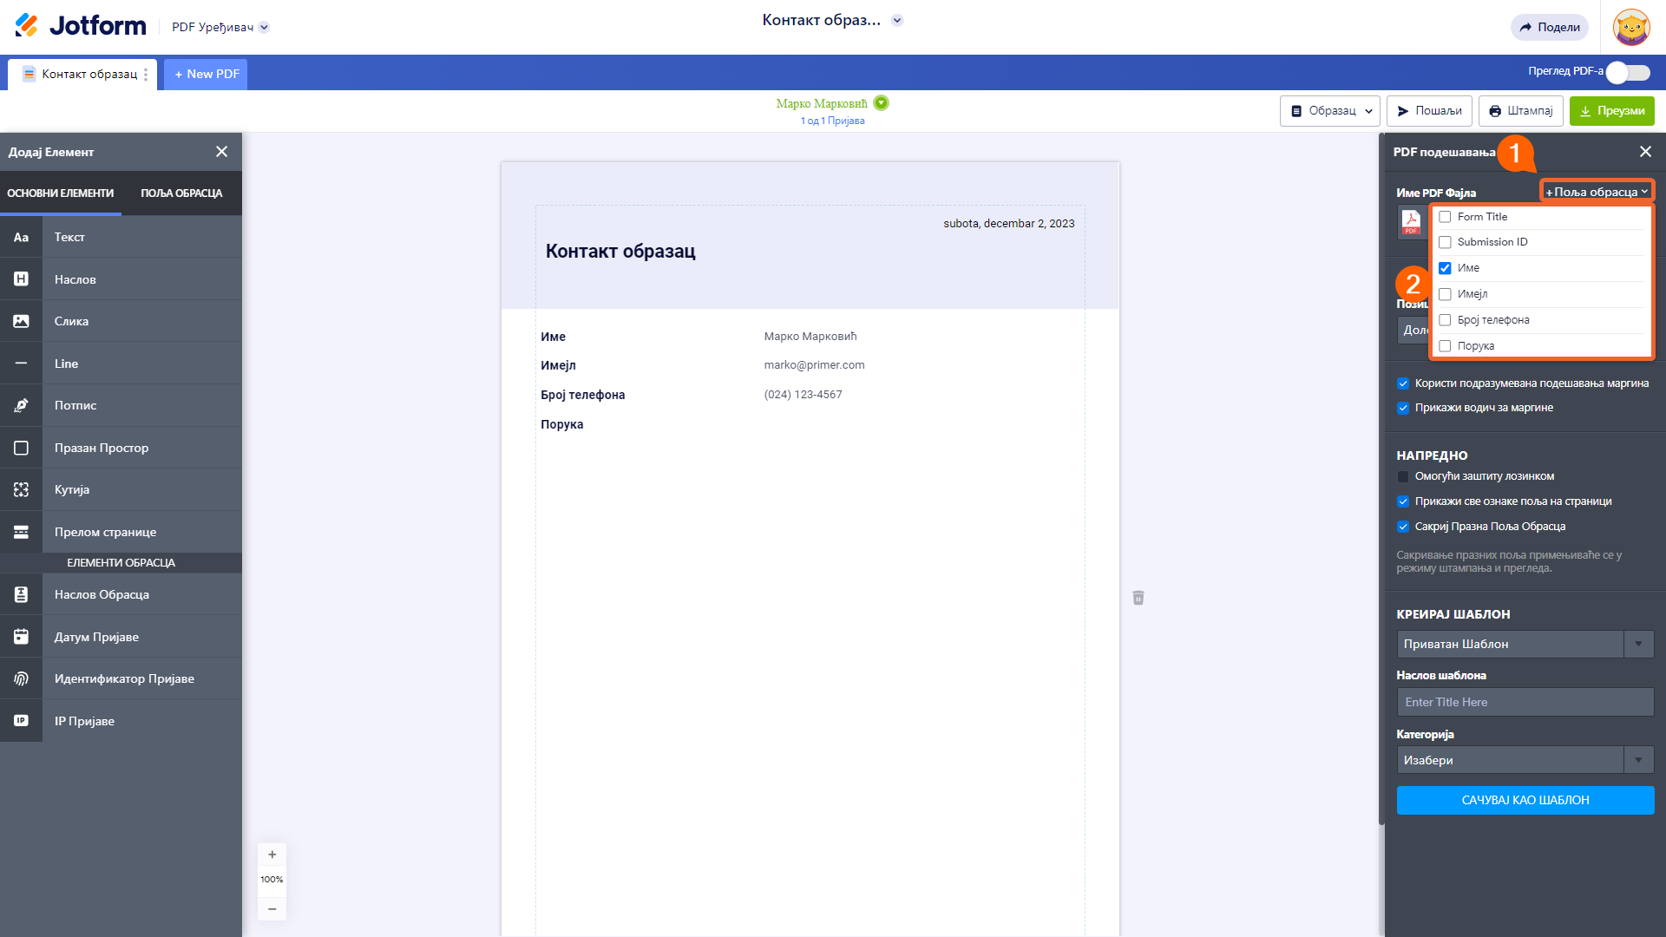Image resolution: width=1666 pixels, height=937 pixels.
Task: Uncheck Сакриј Празна Поља Обрасца
Action: 1403,527
